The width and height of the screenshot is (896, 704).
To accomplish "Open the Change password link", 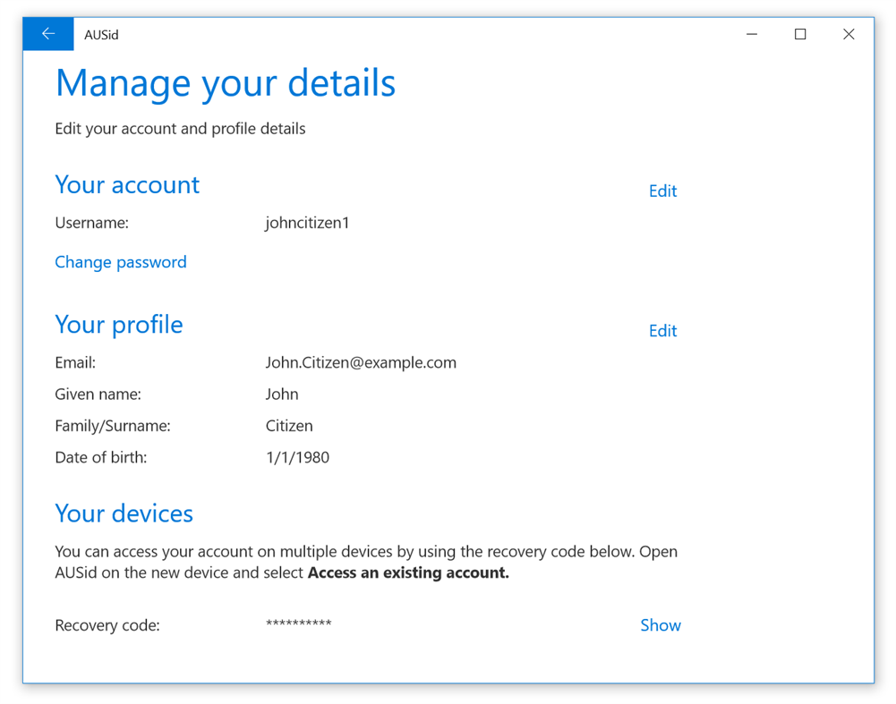I will [120, 261].
